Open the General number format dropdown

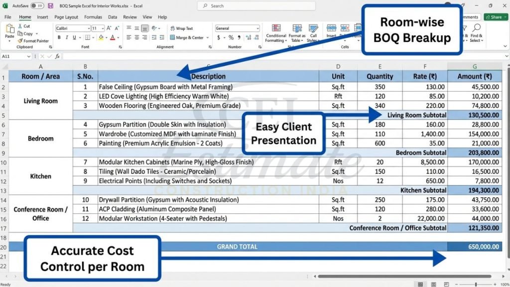tap(257, 28)
